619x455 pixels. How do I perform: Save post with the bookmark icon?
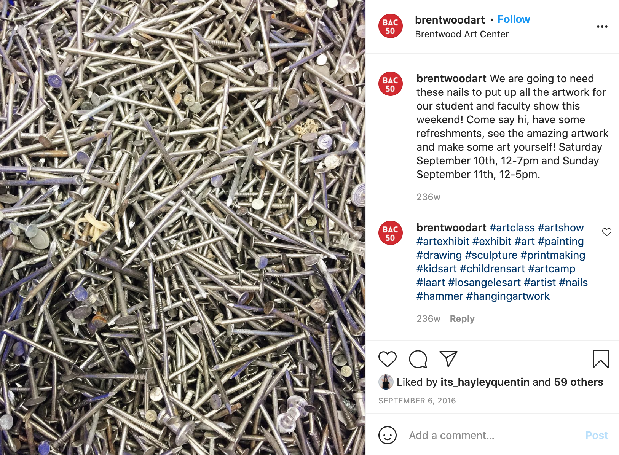pos(601,359)
